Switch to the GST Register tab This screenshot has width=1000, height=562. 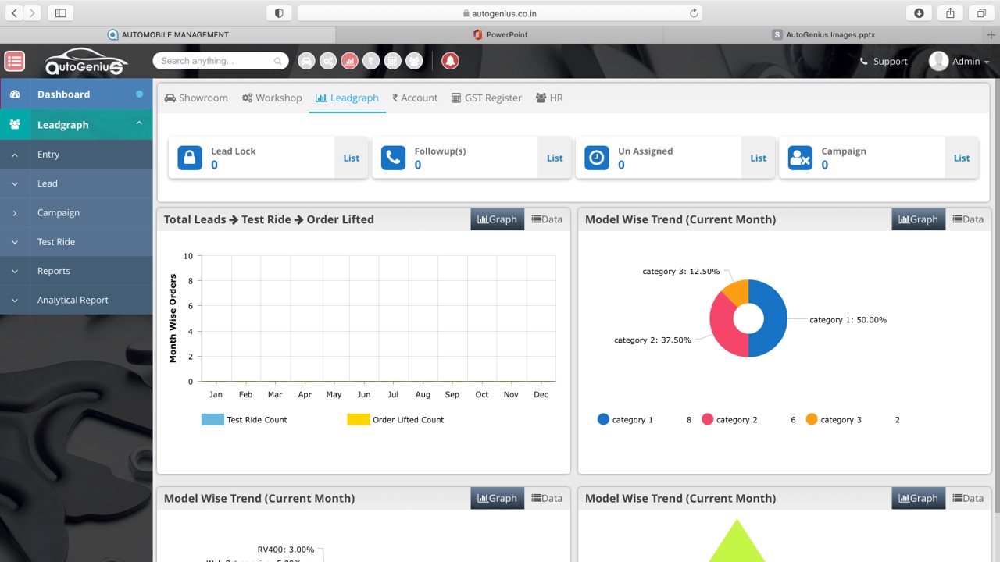point(487,98)
